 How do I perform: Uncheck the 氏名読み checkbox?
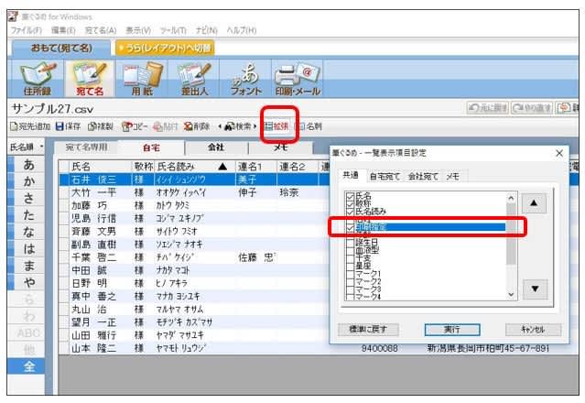pyautogui.click(x=350, y=212)
